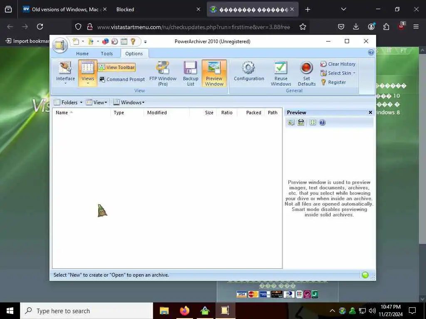This screenshot has width=426, height=319.
Task: Open the Windows dropdown in view toolbar
Action: point(129,102)
